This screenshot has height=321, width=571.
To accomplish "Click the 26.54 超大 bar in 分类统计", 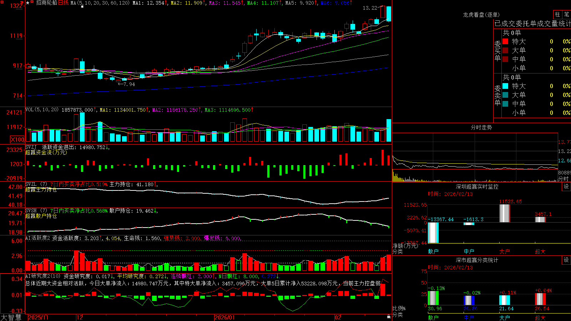I will [x=540, y=299].
